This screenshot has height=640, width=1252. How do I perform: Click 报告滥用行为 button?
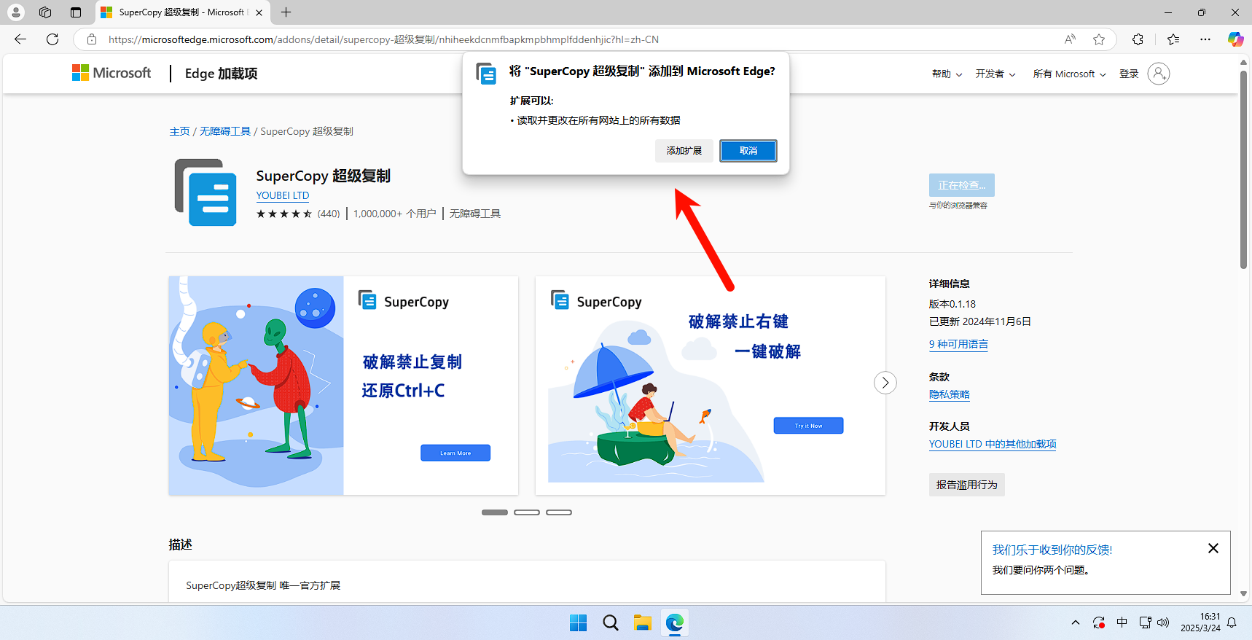pyautogui.click(x=966, y=485)
